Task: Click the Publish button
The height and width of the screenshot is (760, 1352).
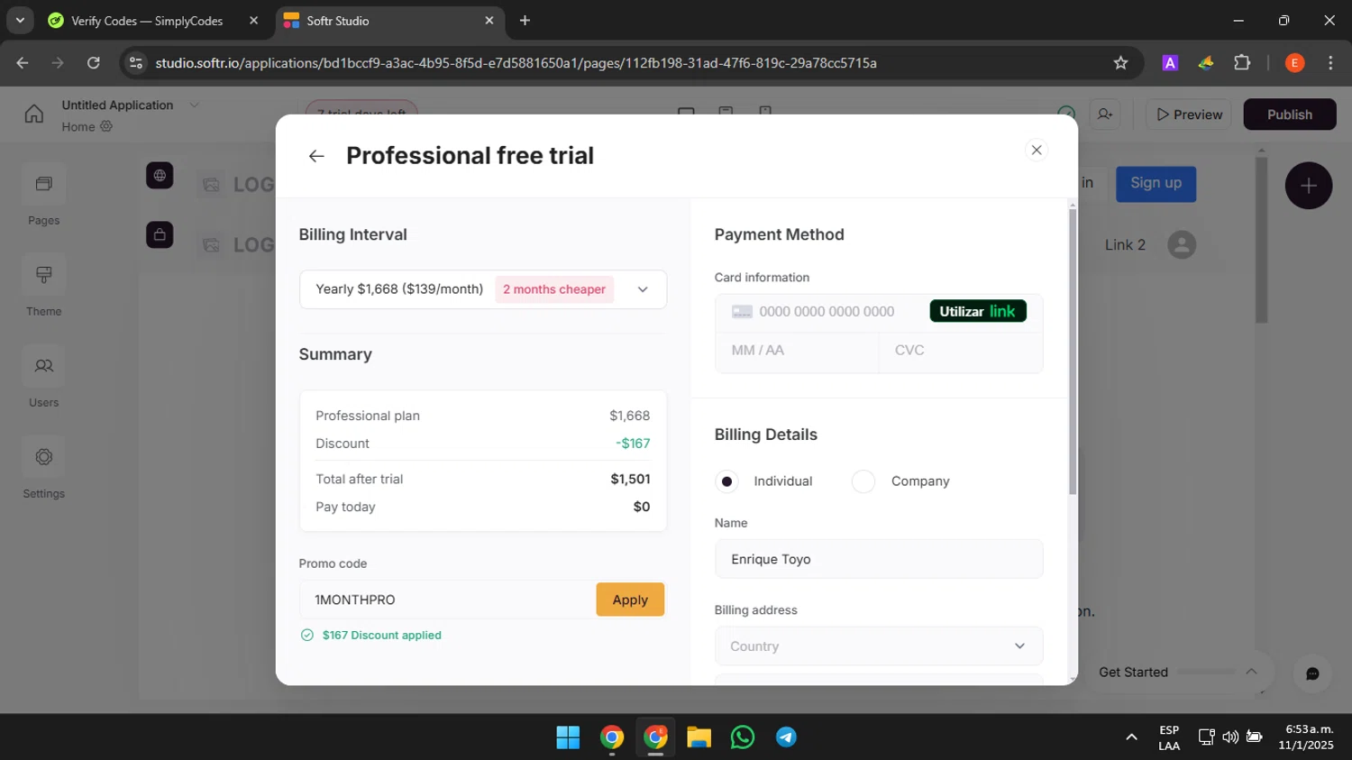Action: pos(1290,114)
